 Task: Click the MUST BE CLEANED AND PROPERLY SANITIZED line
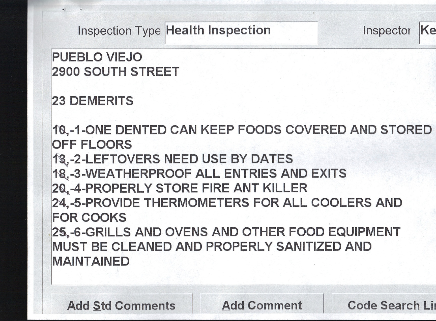[x=212, y=247]
